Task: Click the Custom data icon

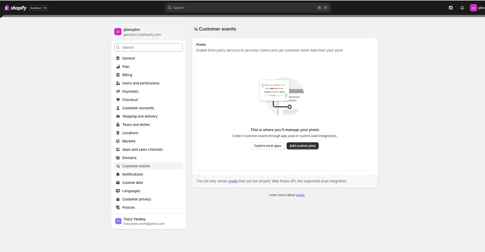Action: point(118,183)
